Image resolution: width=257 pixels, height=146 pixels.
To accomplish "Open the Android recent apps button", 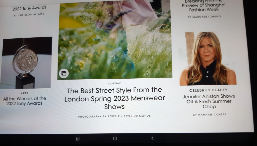I will pos(78,139).
